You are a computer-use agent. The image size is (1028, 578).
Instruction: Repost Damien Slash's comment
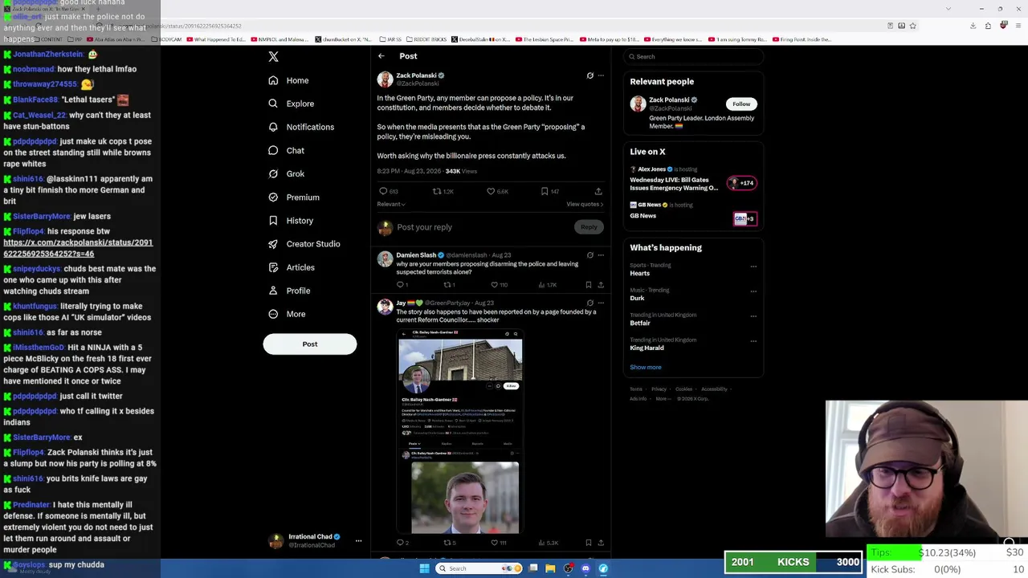pos(449,285)
